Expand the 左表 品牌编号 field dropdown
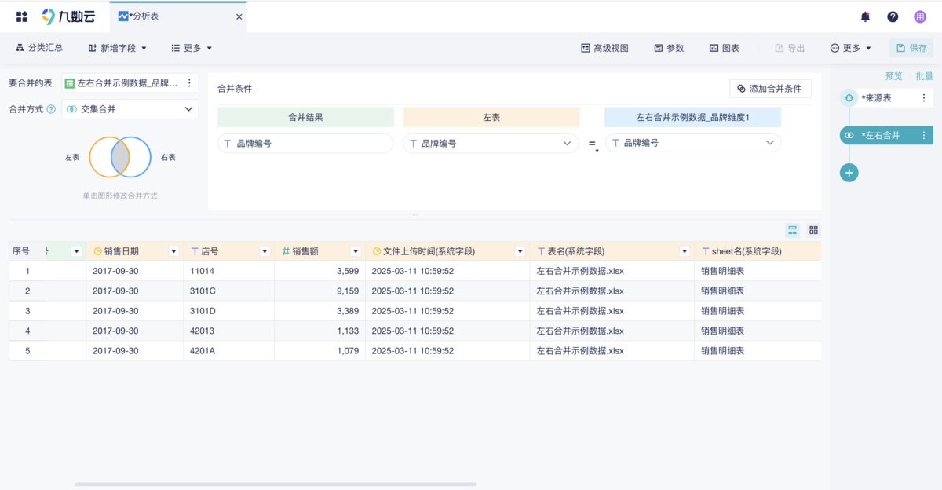The image size is (942, 490). (x=568, y=144)
